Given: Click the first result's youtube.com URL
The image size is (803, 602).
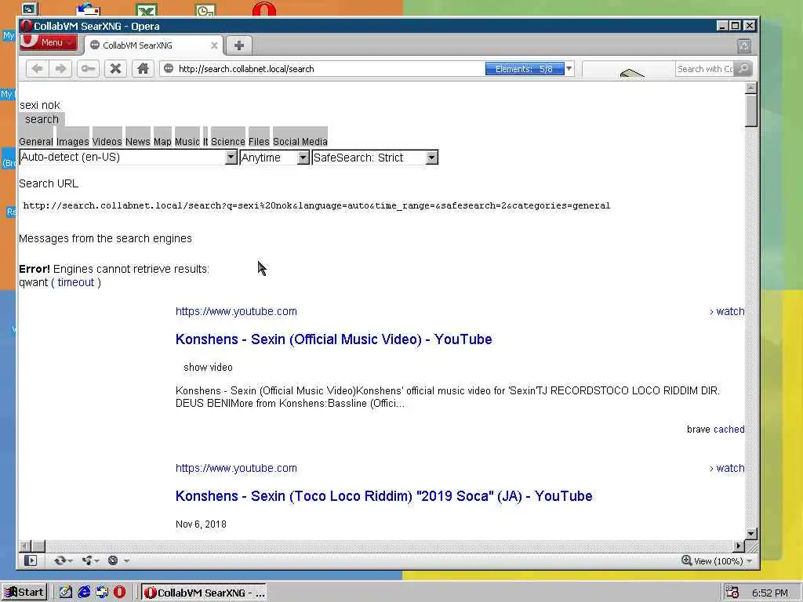Looking at the screenshot, I should pyautogui.click(x=236, y=311).
